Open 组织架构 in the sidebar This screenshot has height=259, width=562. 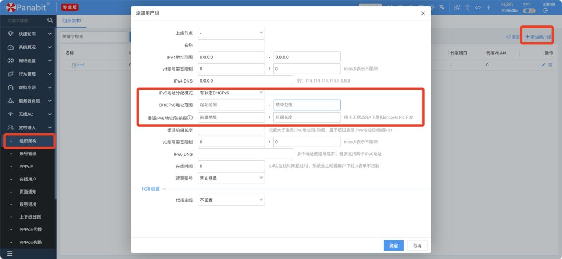point(28,141)
